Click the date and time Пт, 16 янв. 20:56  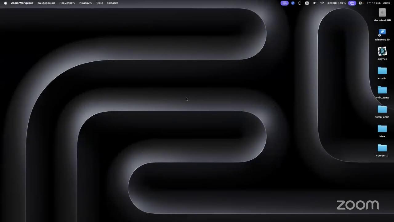pos(379,3)
